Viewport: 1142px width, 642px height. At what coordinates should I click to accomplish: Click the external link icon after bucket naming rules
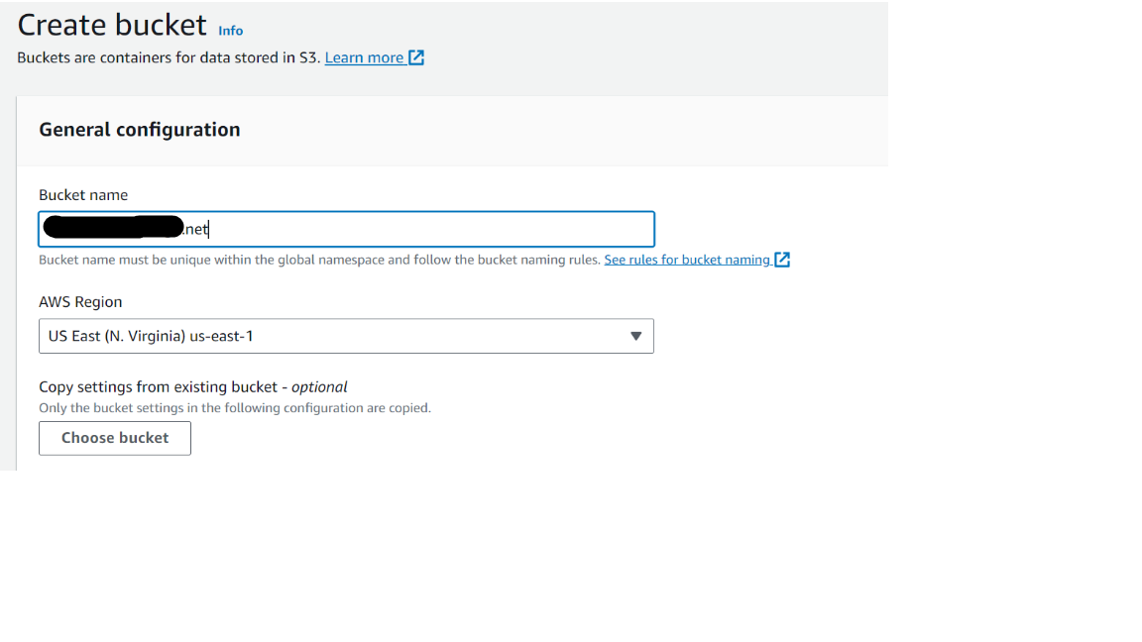[782, 260]
